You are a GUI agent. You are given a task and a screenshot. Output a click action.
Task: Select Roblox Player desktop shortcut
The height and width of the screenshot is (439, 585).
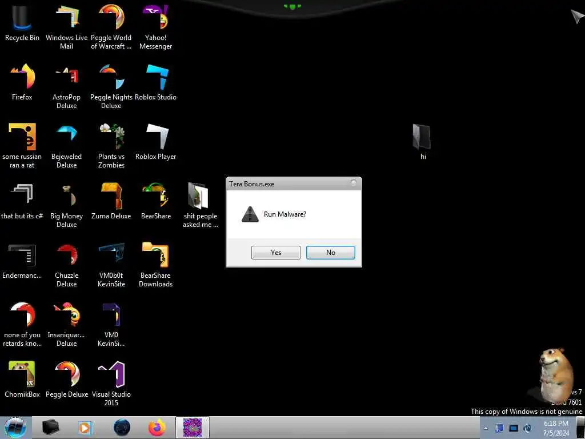click(155, 142)
